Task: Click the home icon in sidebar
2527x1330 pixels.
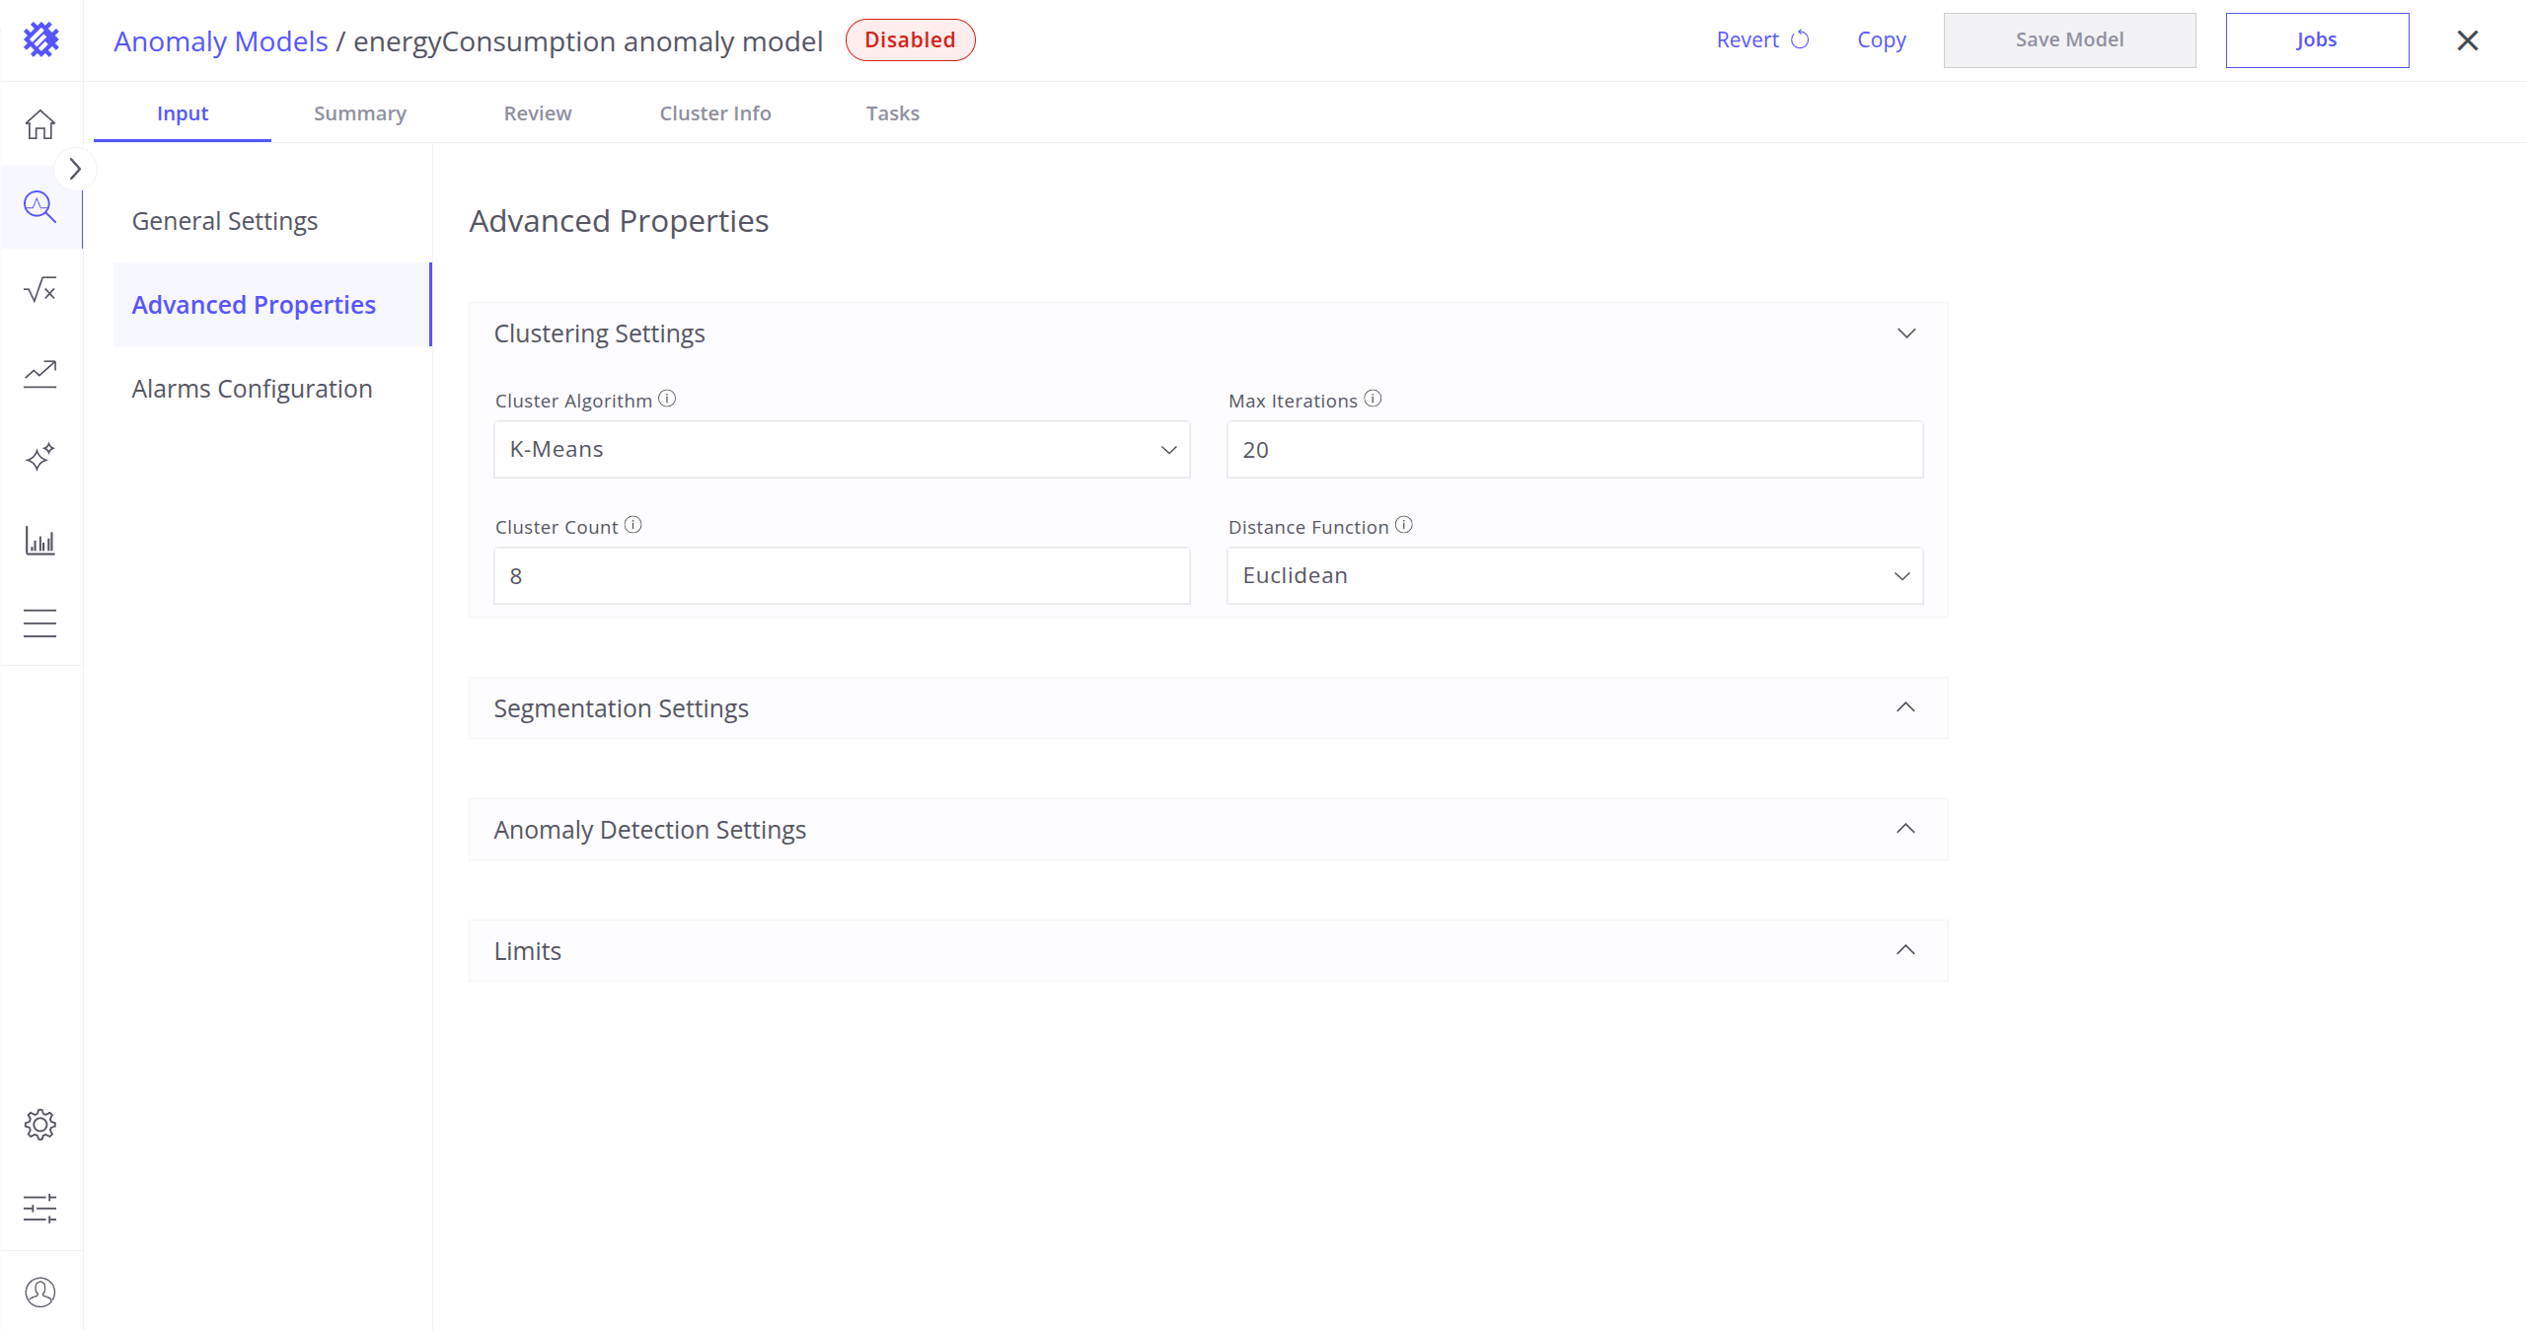Action: click(40, 124)
